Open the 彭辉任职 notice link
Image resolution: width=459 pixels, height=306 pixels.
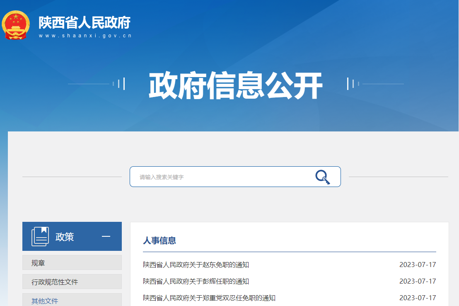pyautogui.click(x=196, y=281)
